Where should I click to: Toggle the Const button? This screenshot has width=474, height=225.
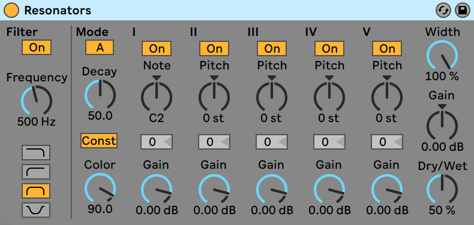tap(99, 141)
